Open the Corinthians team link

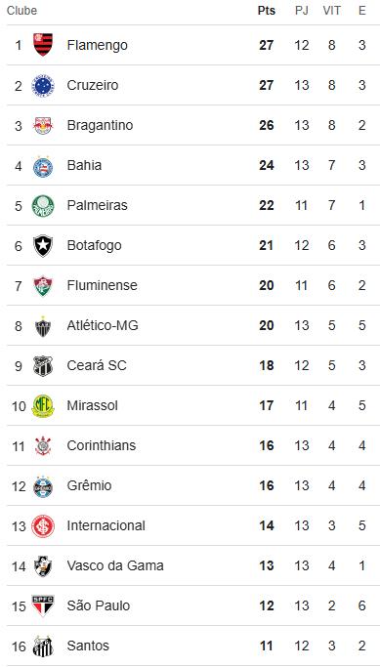coord(102,445)
